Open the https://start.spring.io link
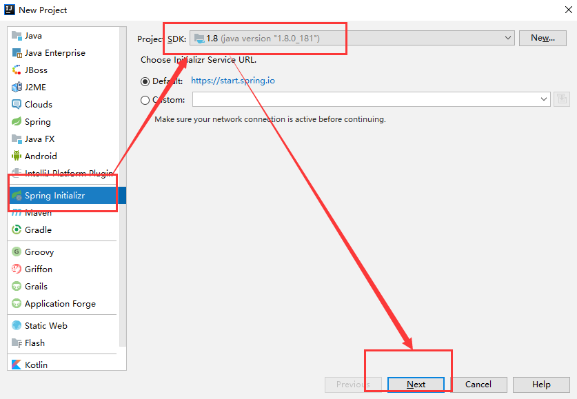 (x=233, y=81)
